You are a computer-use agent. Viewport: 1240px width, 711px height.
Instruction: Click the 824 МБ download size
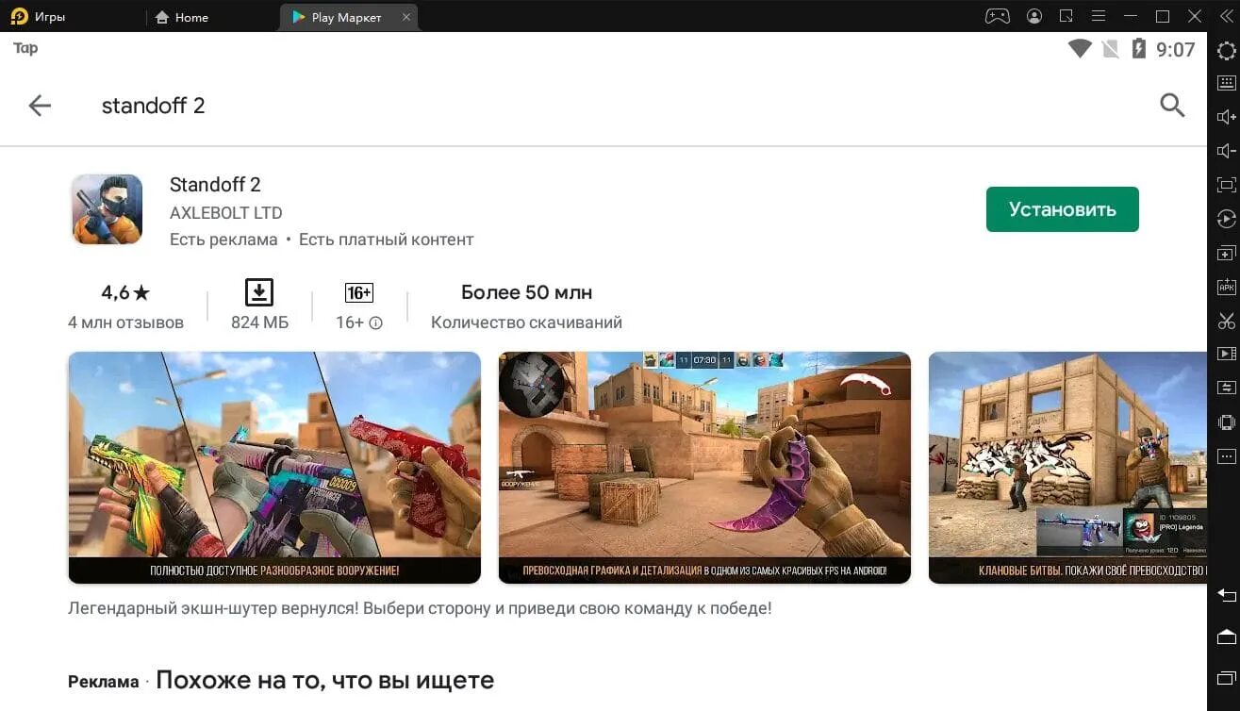259,322
